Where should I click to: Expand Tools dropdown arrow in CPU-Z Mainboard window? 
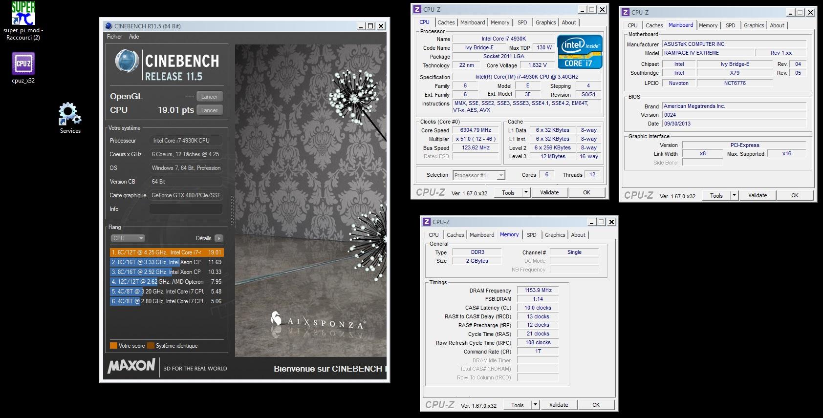735,195
